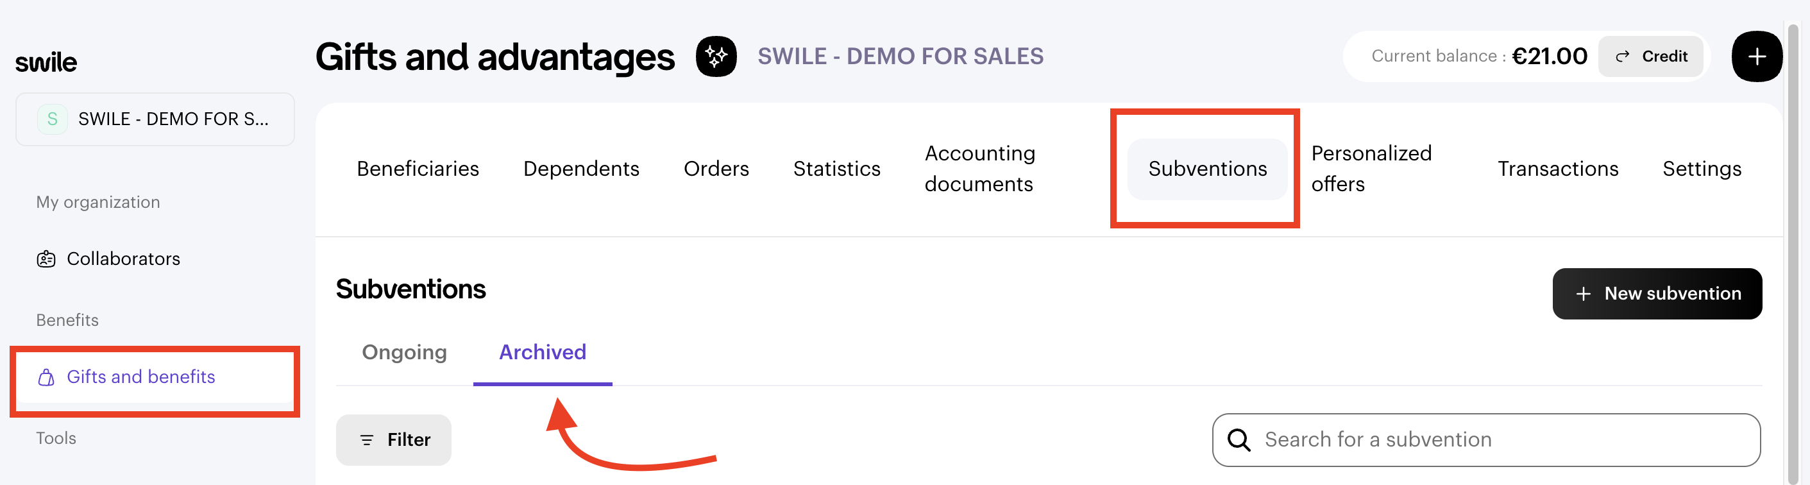The width and height of the screenshot is (1810, 485).
Task: Click the Swile logo
Action: 46,63
